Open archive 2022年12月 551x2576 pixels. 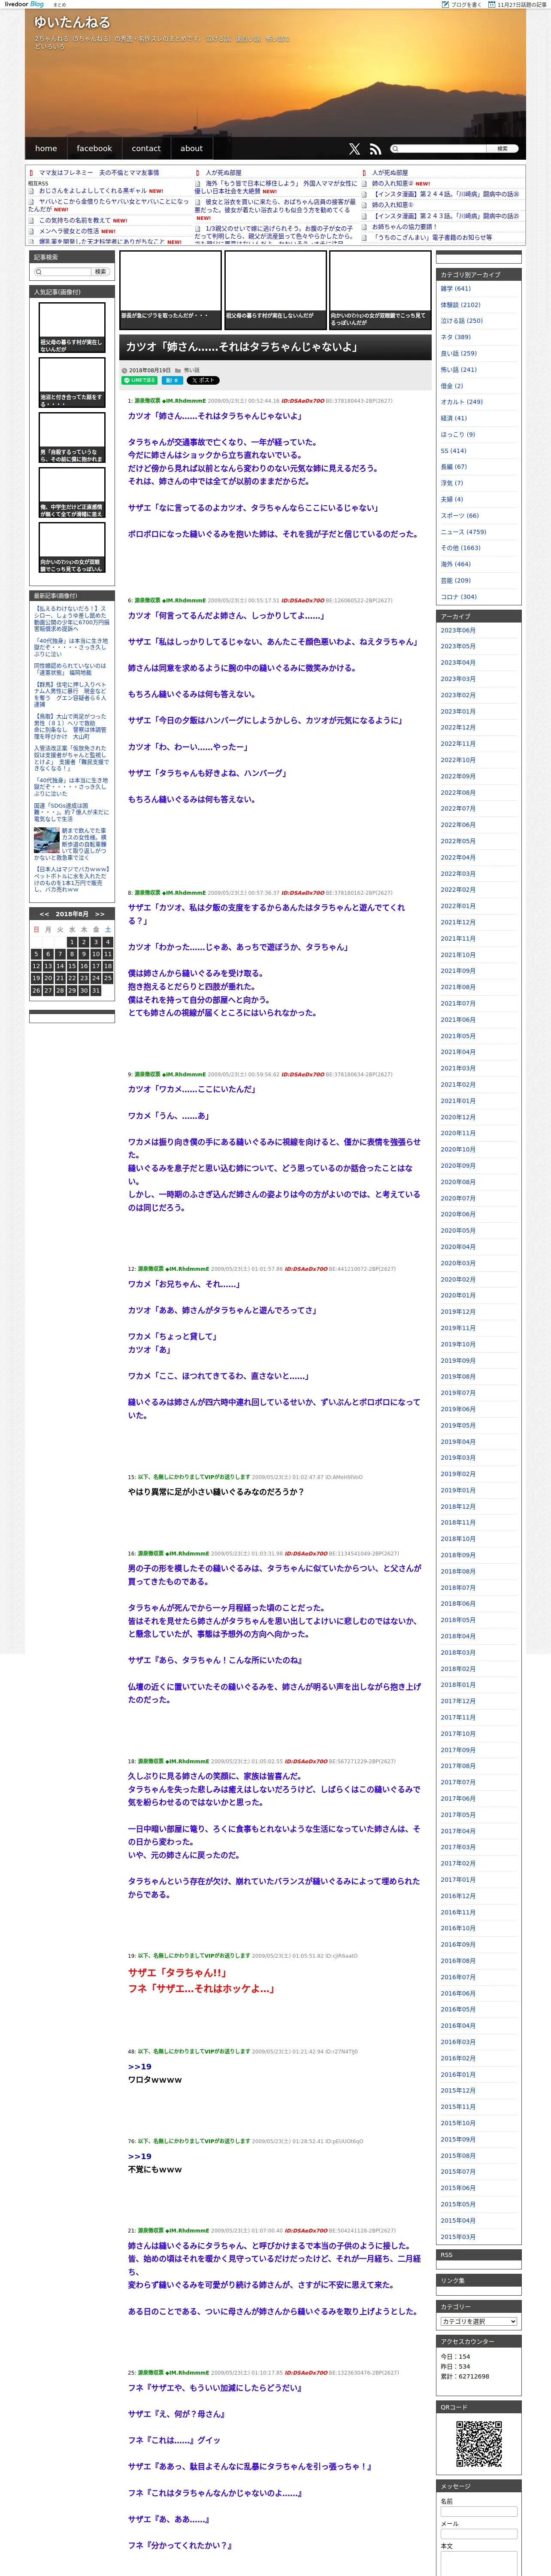[x=458, y=727]
